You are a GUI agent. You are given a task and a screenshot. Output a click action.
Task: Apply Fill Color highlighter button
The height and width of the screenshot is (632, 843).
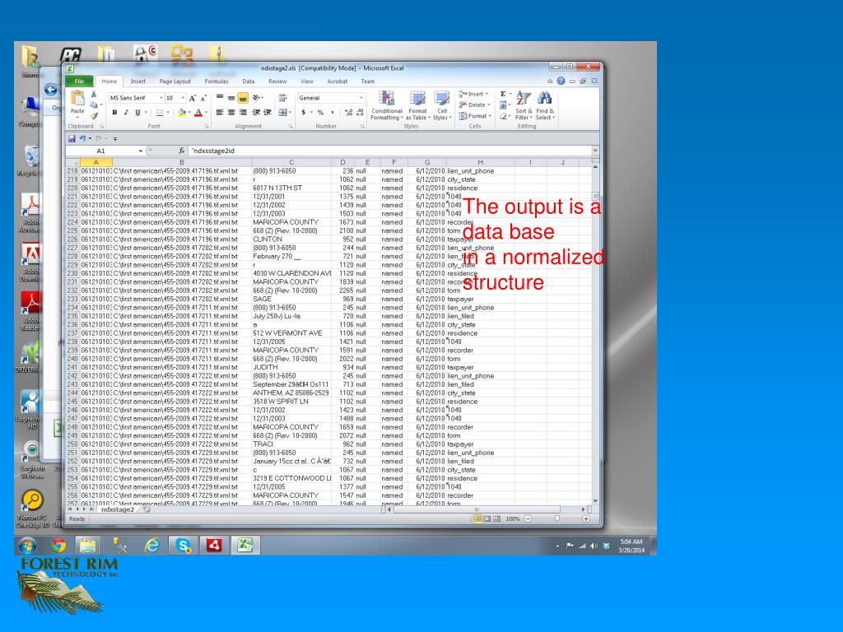point(182,112)
